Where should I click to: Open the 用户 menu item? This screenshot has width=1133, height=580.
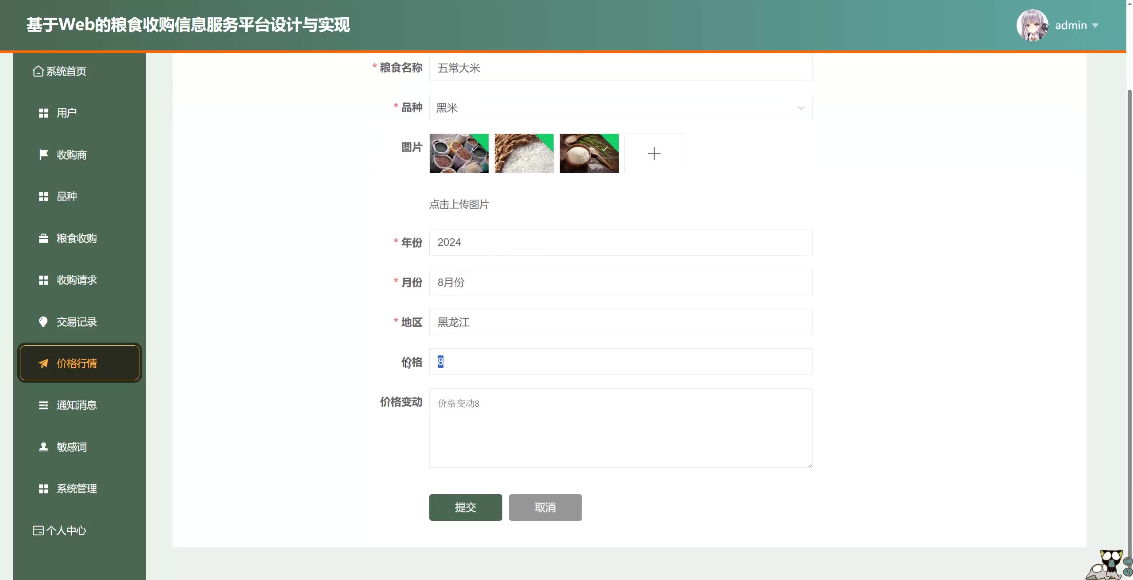(x=66, y=113)
